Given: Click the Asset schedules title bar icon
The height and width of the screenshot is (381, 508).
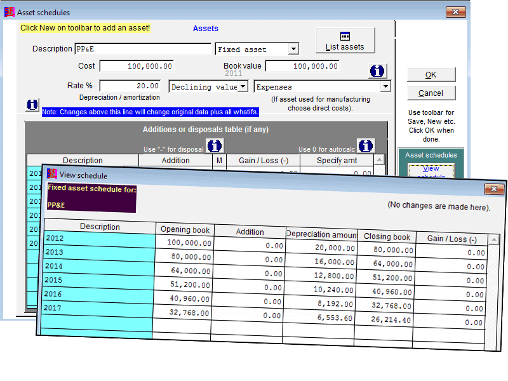Looking at the screenshot, I should coord(9,12).
